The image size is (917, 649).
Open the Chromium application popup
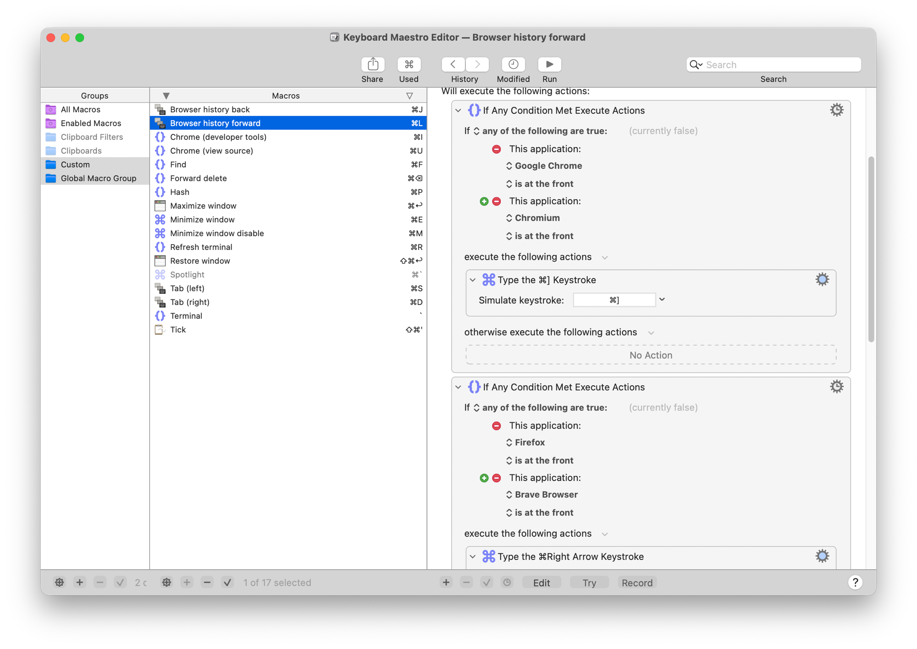click(533, 218)
